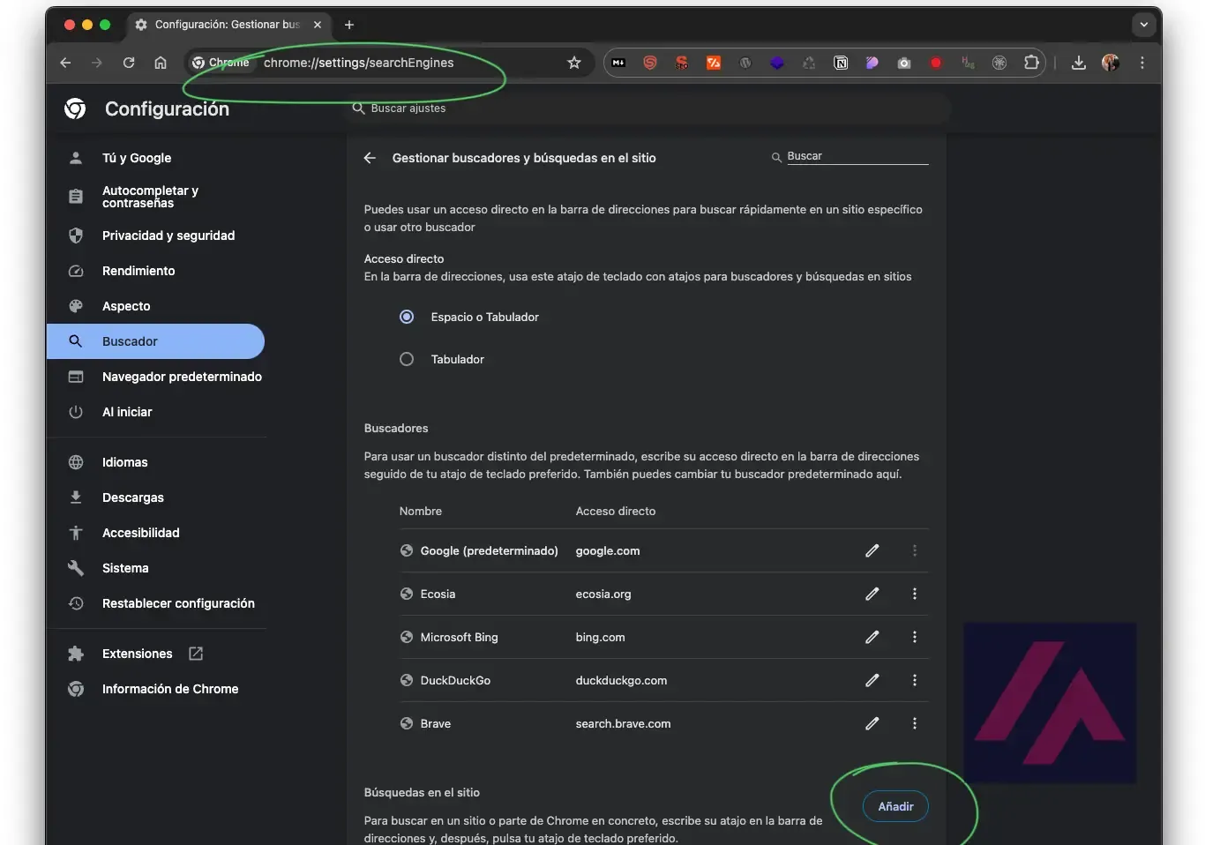The width and height of the screenshot is (1205, 845).
Task: Click the red record extension icon
Action: point(936,63)
